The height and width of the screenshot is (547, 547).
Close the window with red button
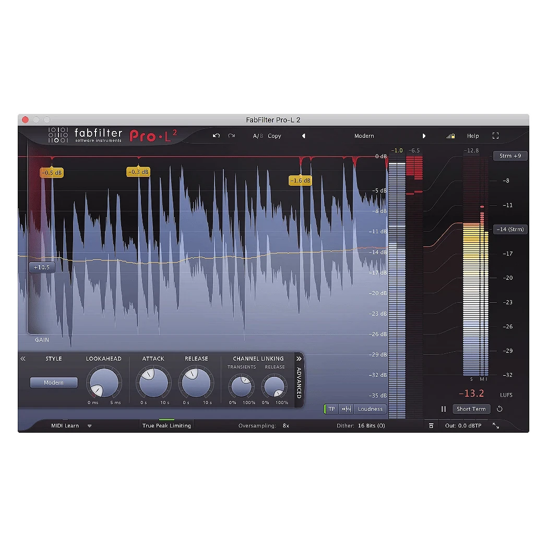(25, 120)
